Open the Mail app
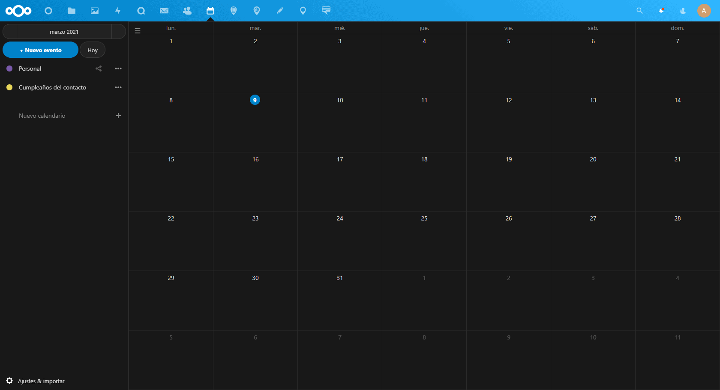The image size is (720, 390). (x=164, y=11)
